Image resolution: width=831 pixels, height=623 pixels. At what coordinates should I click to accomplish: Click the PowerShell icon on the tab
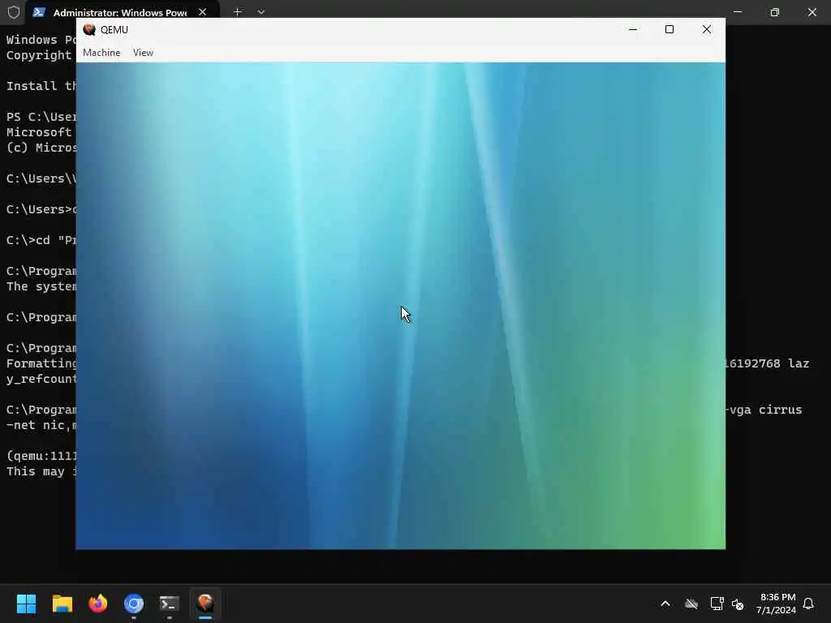39,12
